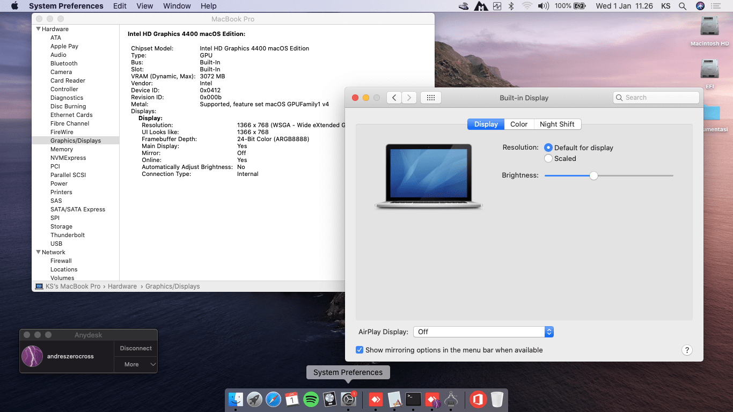
Task: Select Scaled resolution option
Action: [548, 158]
